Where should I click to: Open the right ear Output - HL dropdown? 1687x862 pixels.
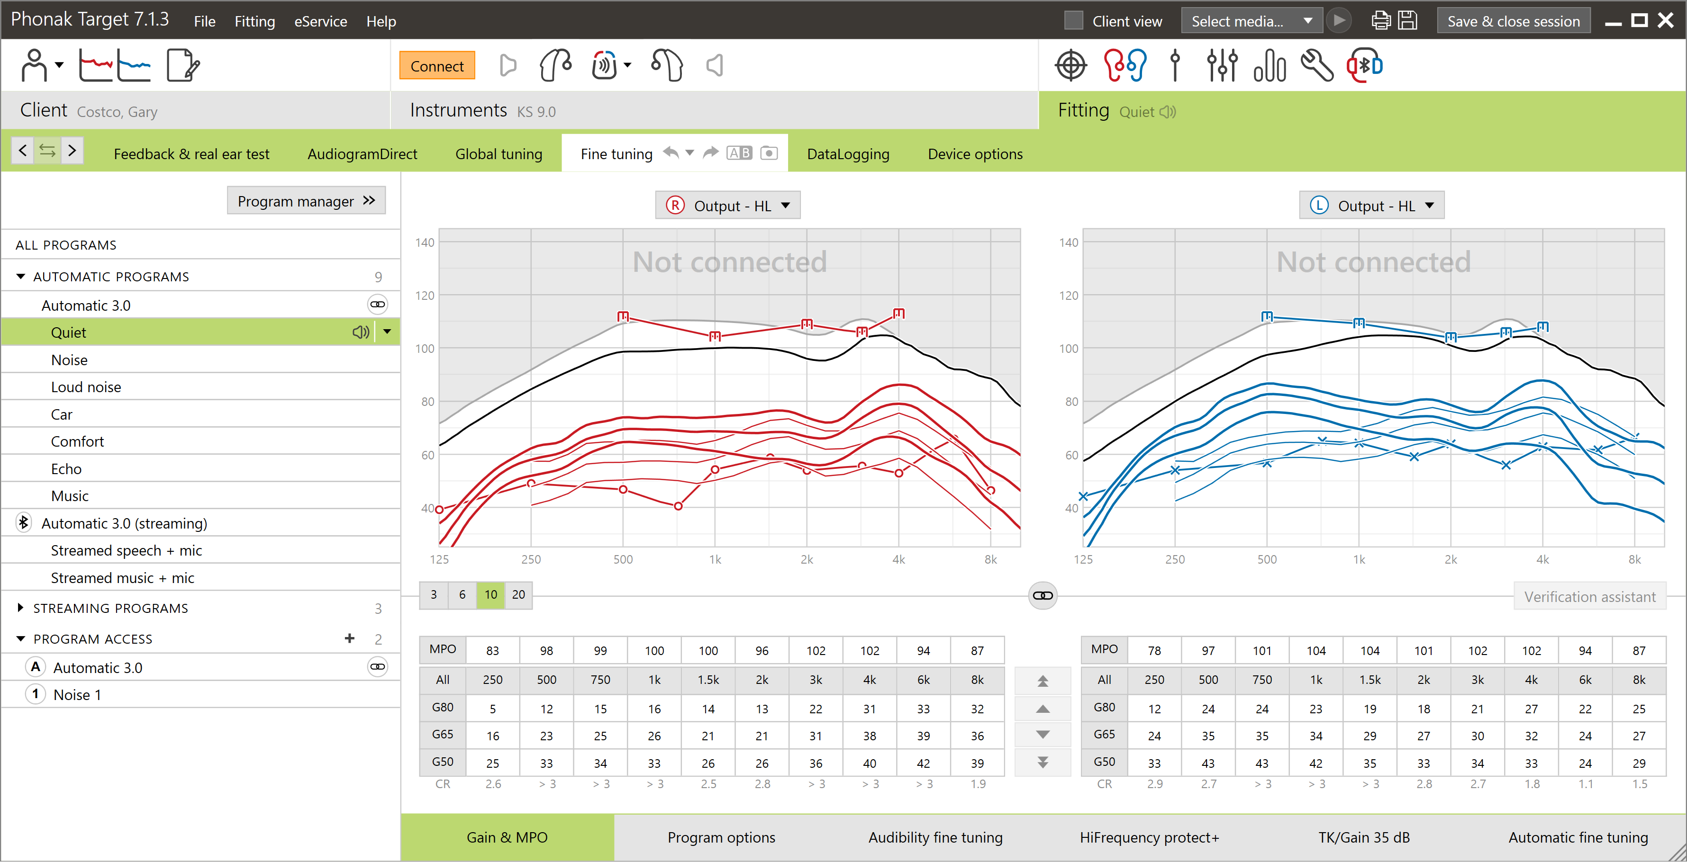pyautogui.click(x=727, y=206)
